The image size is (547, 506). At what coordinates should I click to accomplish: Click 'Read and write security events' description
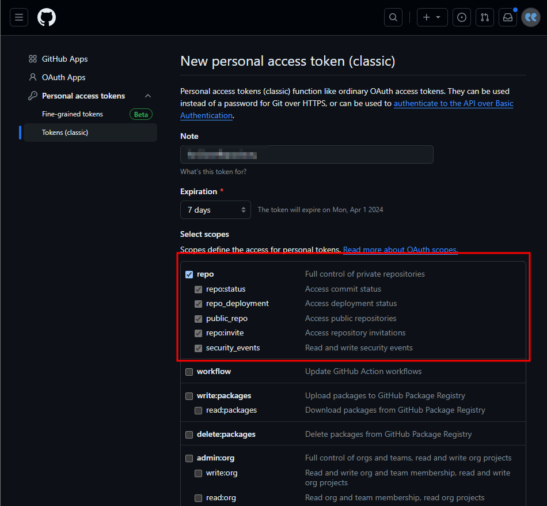pyautogui.click(x=359, y=348)
